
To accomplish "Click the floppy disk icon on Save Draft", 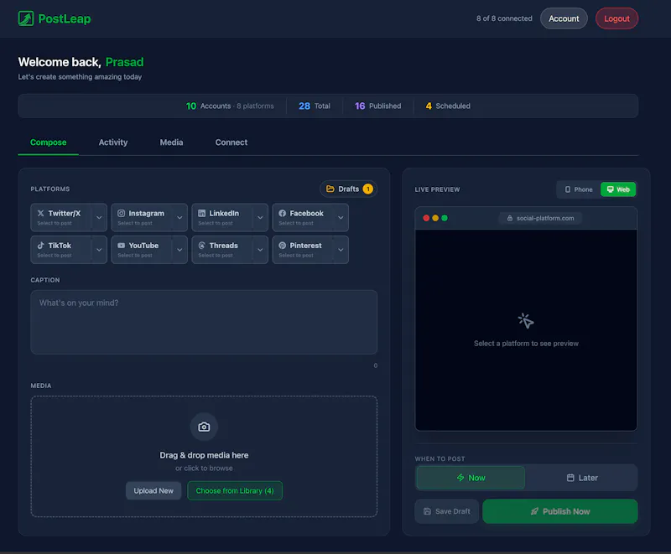I will coord(427,511).
